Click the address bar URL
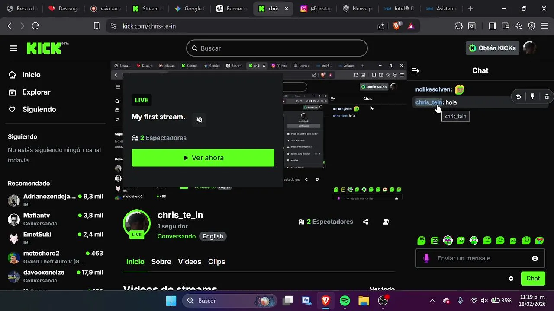The width and height of the screenshot is (554, 311). click(149, 26)
